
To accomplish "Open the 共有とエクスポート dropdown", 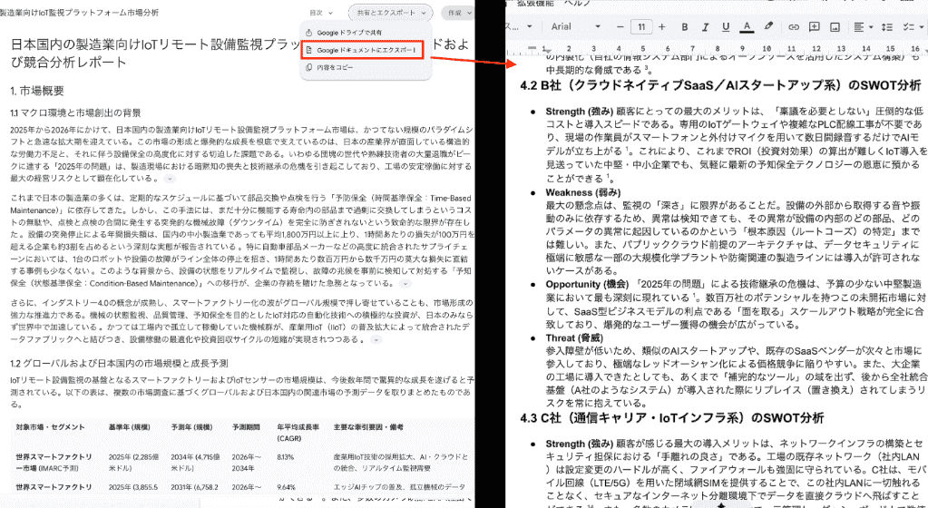I will (x=391, y=13).
